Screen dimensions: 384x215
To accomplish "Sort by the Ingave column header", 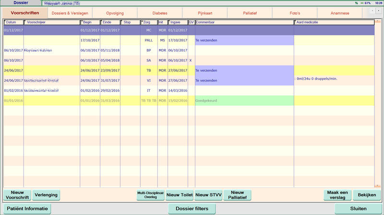I will point(177,22).
